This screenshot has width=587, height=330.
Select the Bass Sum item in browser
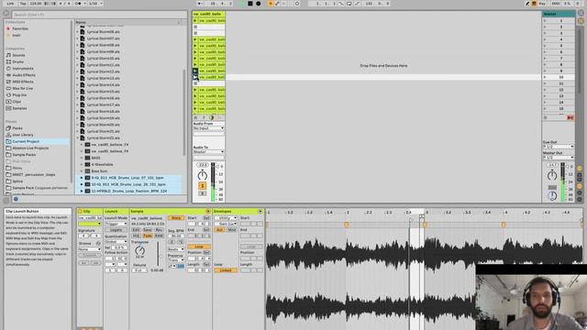[x=99, y=171]
